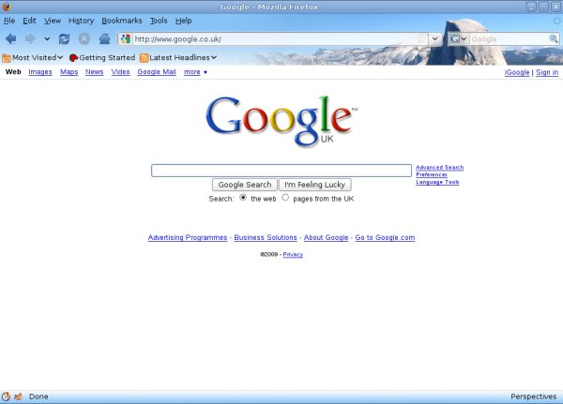Open the Video link

(120, 72)
